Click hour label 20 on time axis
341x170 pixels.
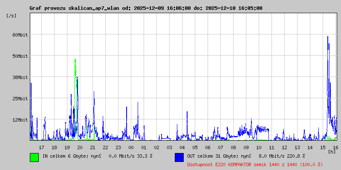pos(80,147)
